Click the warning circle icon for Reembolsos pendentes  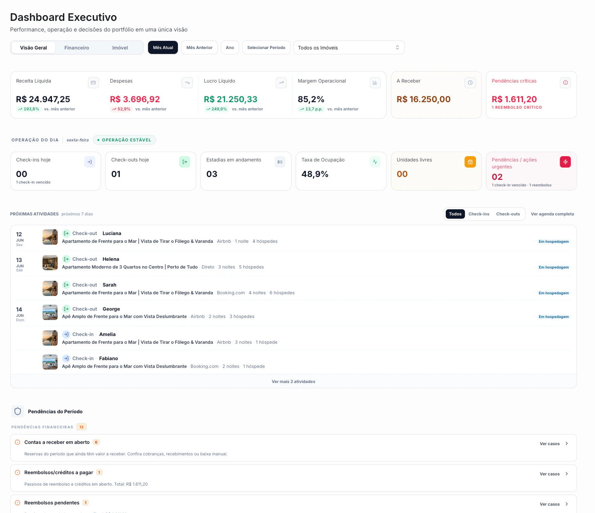(18, 503)
